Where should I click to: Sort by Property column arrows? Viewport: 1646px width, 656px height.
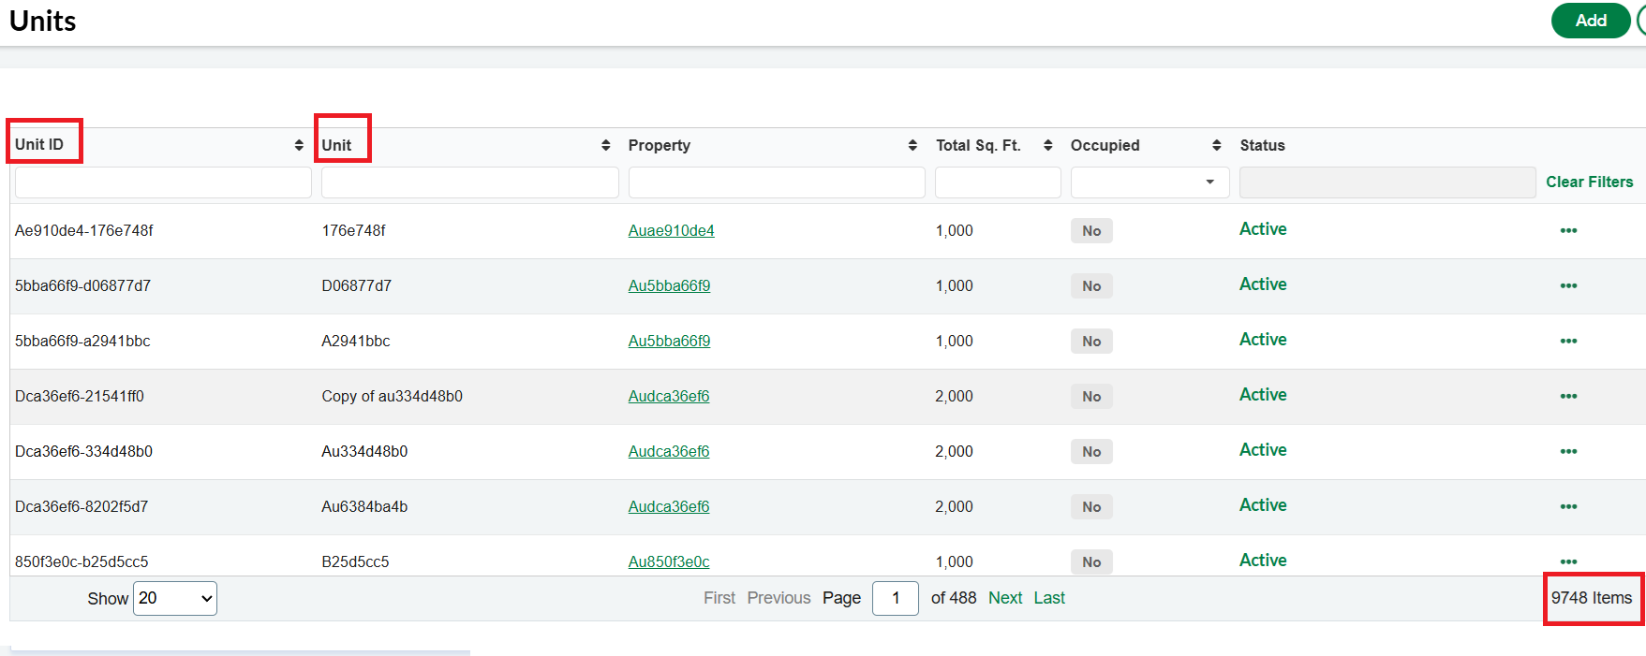(x=912, y=145)
